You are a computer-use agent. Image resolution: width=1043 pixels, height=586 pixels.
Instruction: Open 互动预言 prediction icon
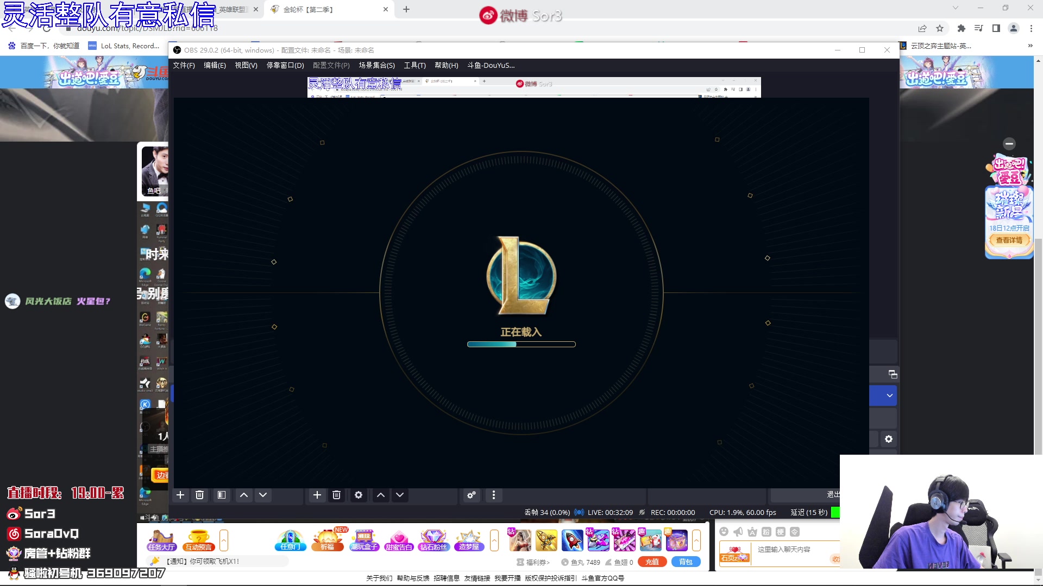pos(198,540)
